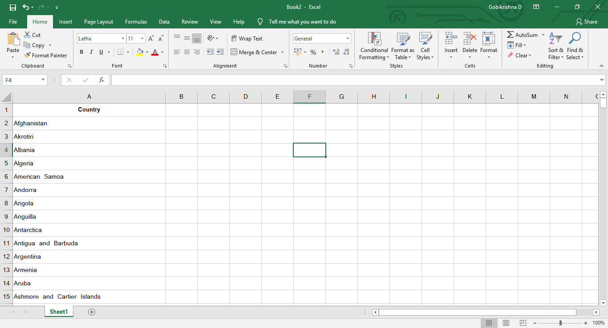The height and width of the screenshot is (328, 608).
Task: Toggle Top Align
Action: pyautogui.click(x=177, y=38)
